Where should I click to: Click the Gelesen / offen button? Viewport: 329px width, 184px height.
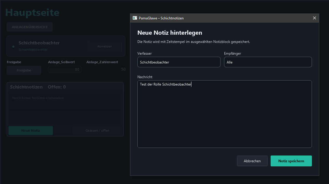pos(97,131)
